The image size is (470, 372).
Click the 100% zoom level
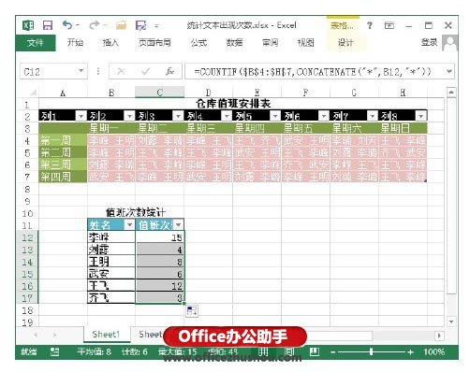pyautogui.click(x=433, y=352)
